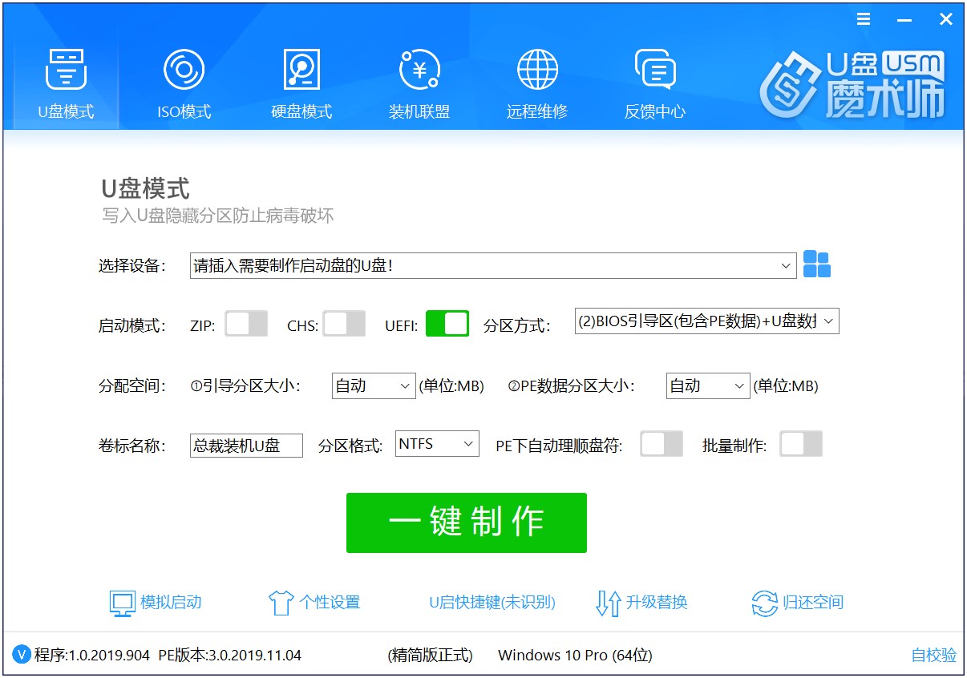Expand the 选择设备 device dropdown
Screen dimensions: 967x678
pos(785,266)
